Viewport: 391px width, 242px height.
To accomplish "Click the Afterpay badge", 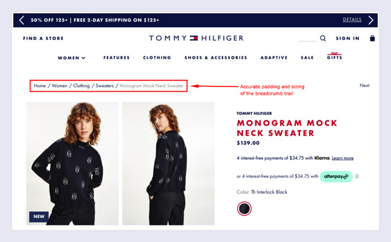I will coord(336,177).
